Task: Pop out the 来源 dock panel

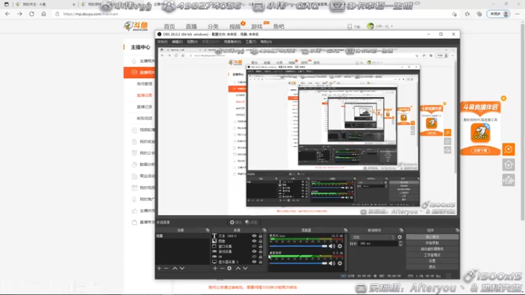Action: pos(264,231)
